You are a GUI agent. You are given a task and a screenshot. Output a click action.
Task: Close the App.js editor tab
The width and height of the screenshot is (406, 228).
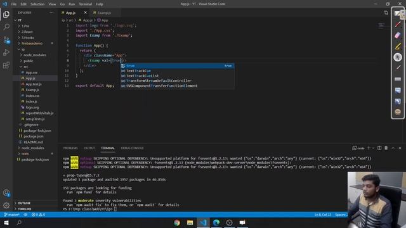point(85,13)
